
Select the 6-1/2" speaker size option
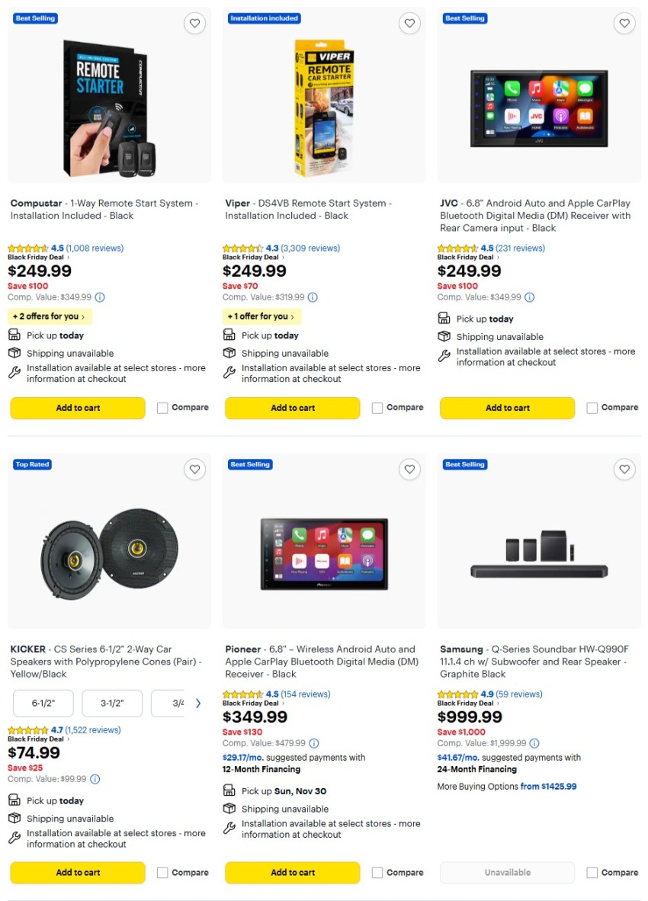tap(43, 703)
